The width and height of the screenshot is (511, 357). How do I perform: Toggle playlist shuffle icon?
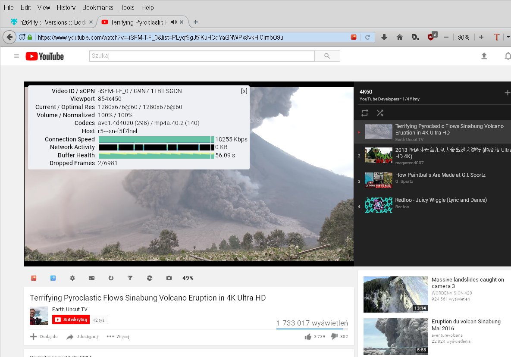380,113
